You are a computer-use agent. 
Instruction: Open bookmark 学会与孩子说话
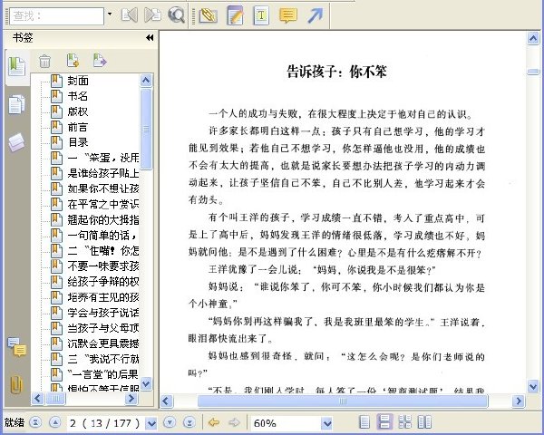(x=103, y=313)
